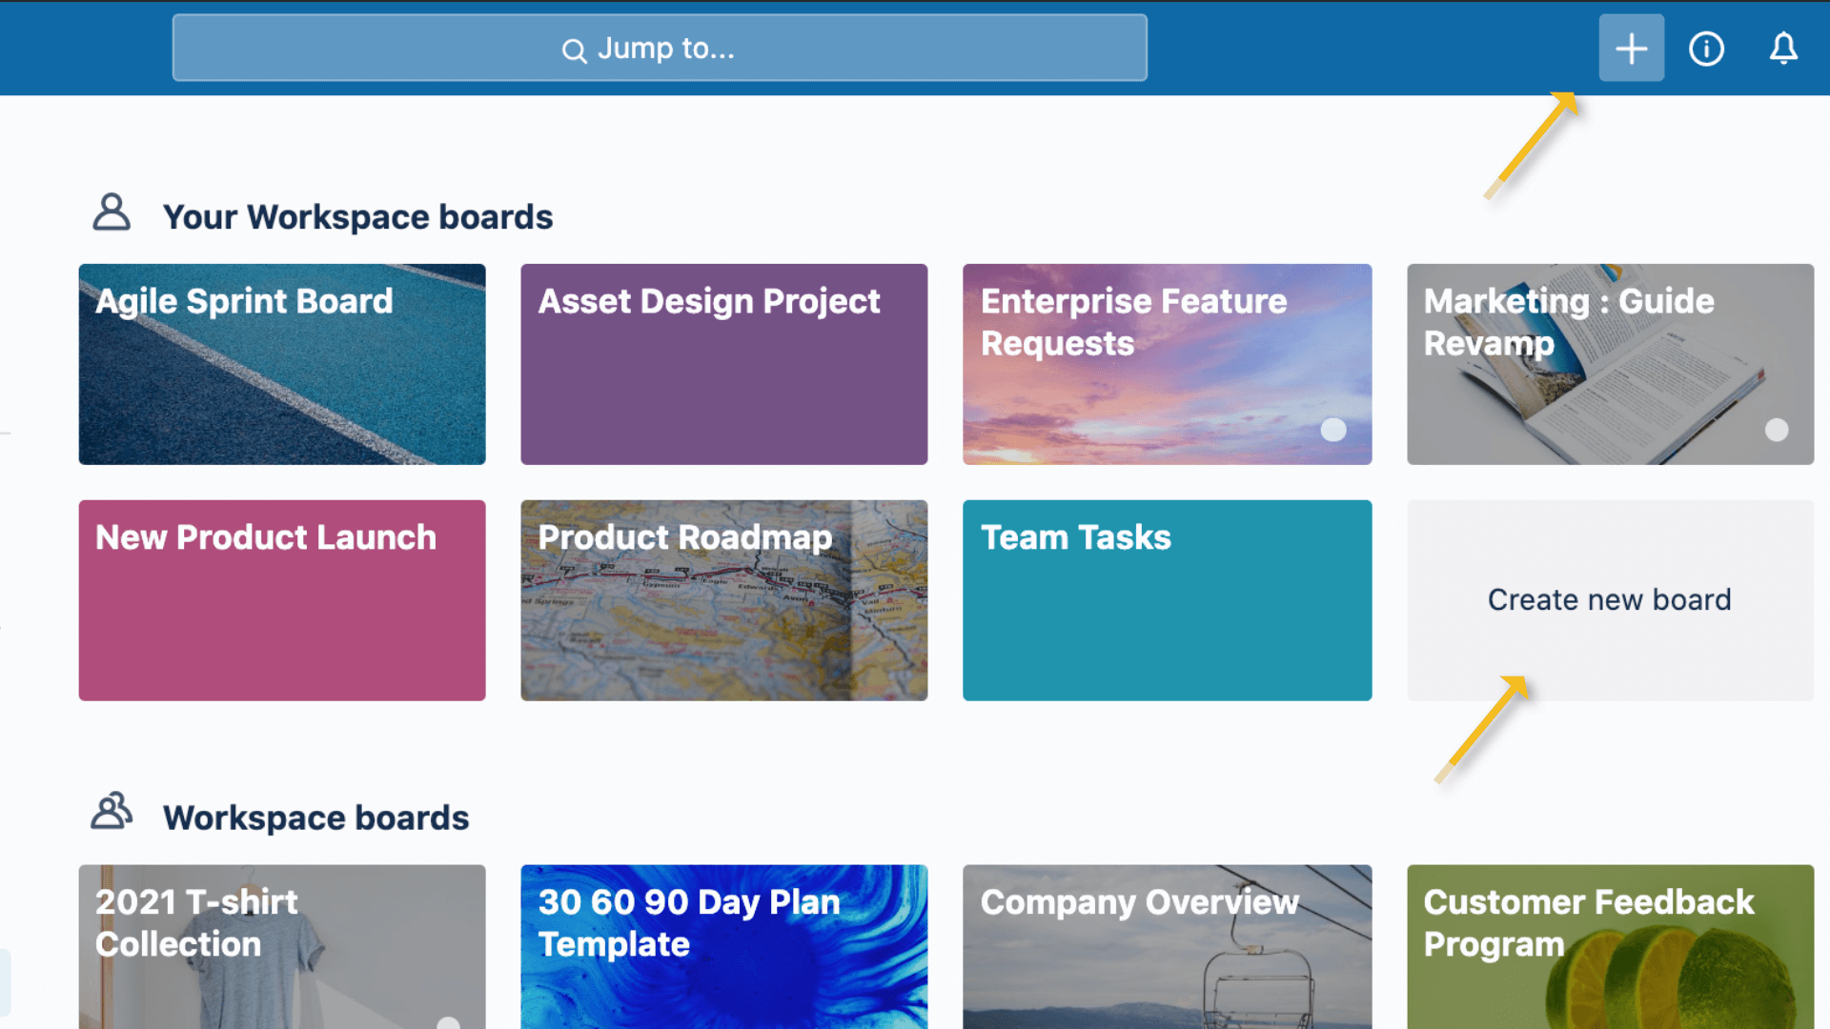Open the information icon menu
This screenshot has width=1830, height=1029.
point(1707,48)
